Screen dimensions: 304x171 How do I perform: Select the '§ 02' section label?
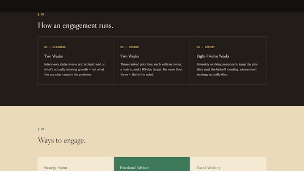tap(41, 14)
